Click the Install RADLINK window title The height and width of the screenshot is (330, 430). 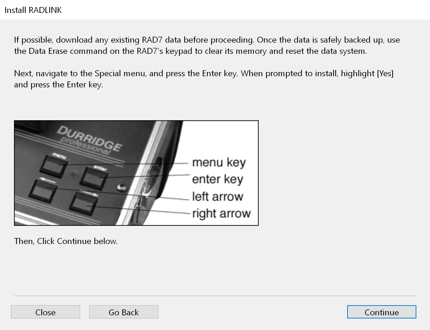(x=33, y=10)
